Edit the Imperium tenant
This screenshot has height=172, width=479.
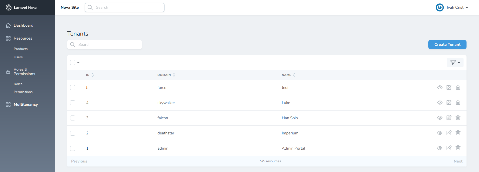point(449,133)
